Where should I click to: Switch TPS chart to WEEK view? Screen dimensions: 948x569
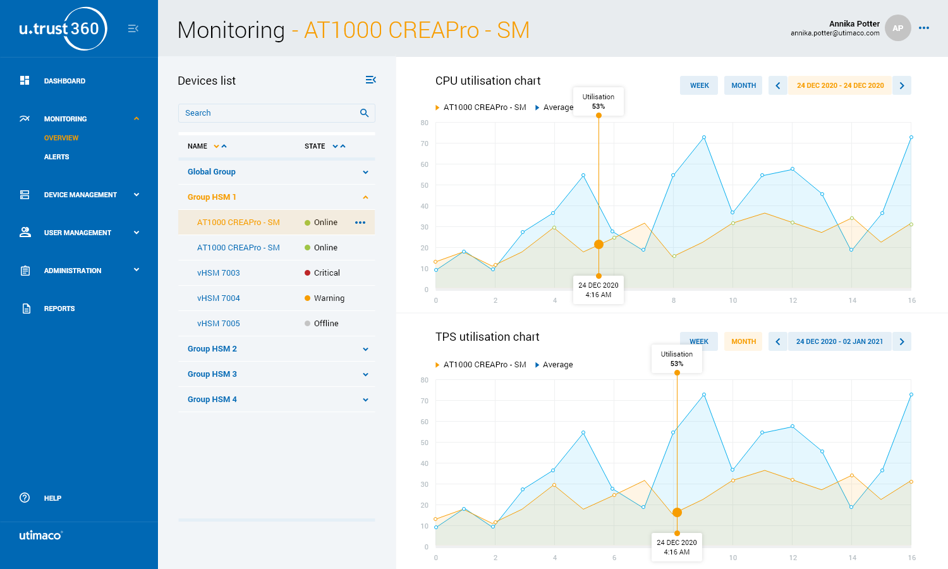point(699,341)
